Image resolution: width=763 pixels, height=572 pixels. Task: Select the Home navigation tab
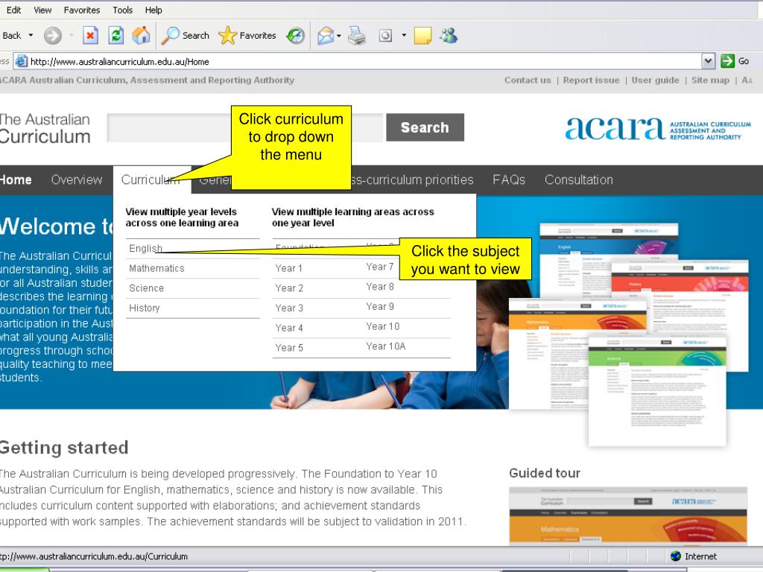pyautogui.click(x=16, y=180)
